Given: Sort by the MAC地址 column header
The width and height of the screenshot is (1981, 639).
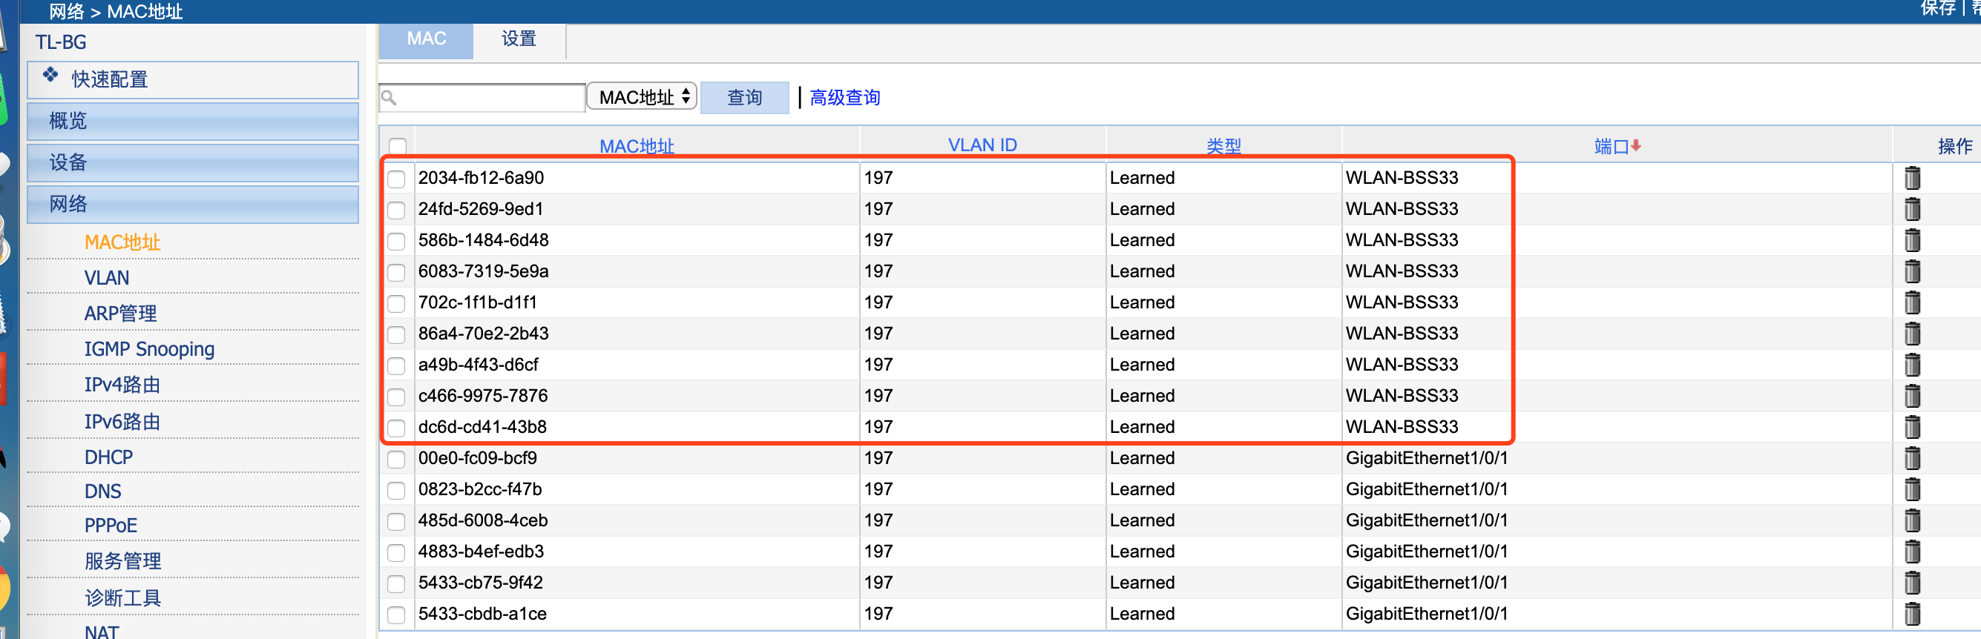Looking at the screenshot, I should tap(637, 146).
